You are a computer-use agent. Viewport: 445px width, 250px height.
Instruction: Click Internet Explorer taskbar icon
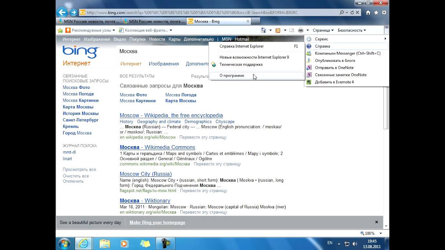click(84, 243)
